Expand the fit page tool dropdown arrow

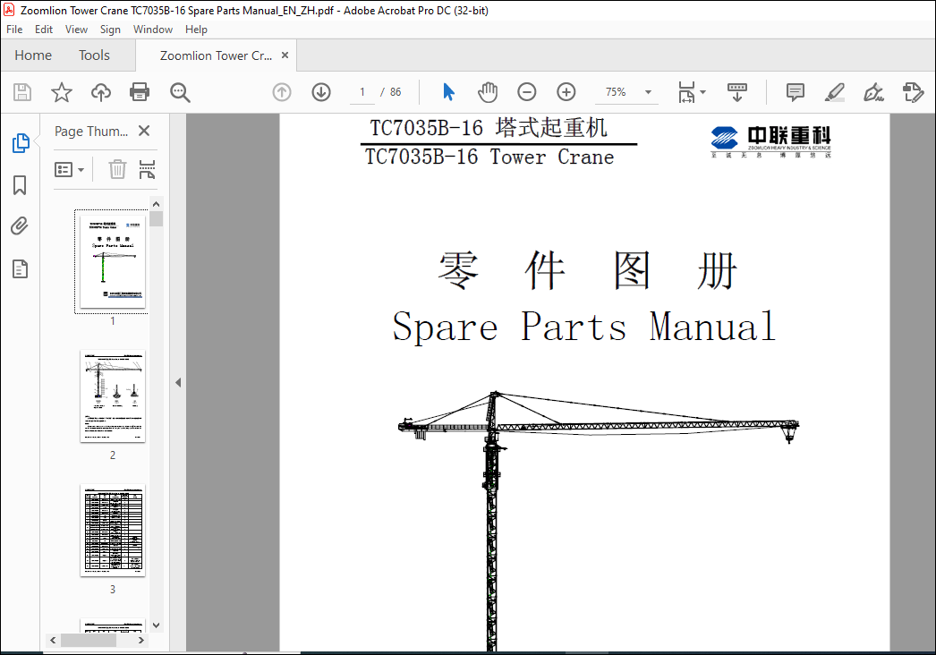tap(702, 92)
